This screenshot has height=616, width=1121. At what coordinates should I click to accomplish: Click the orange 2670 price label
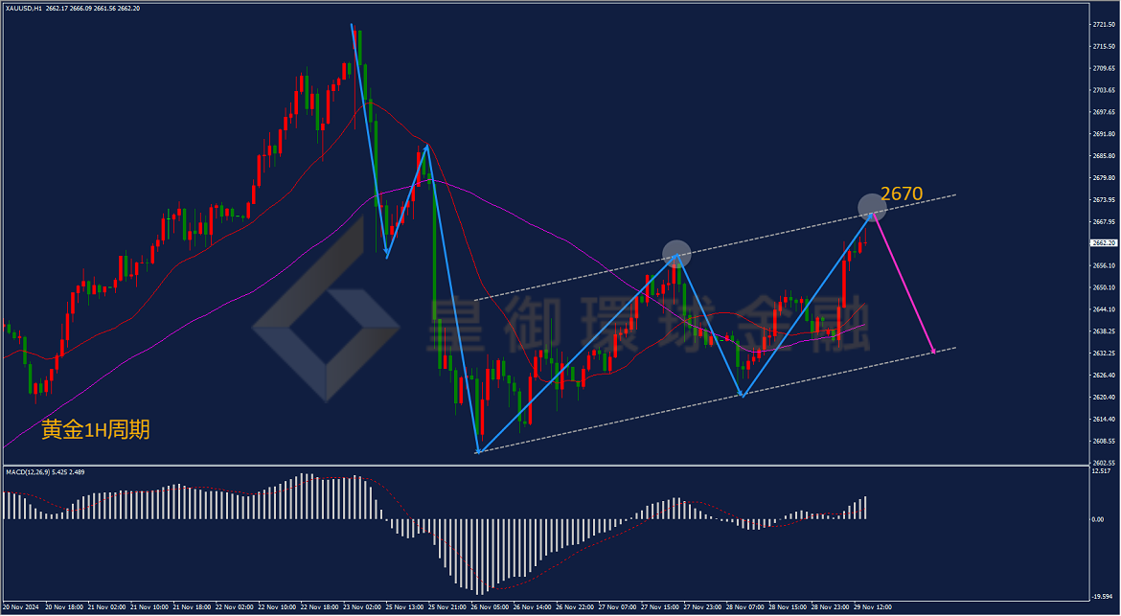902,194
